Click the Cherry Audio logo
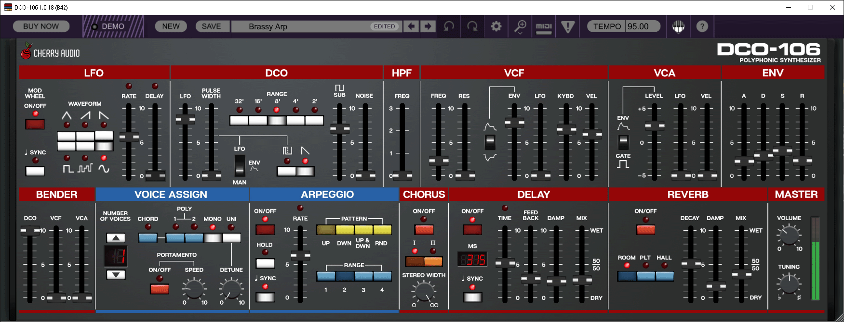Screen dimensions: 844x322 pyautogui.click(x=50, y=52)
